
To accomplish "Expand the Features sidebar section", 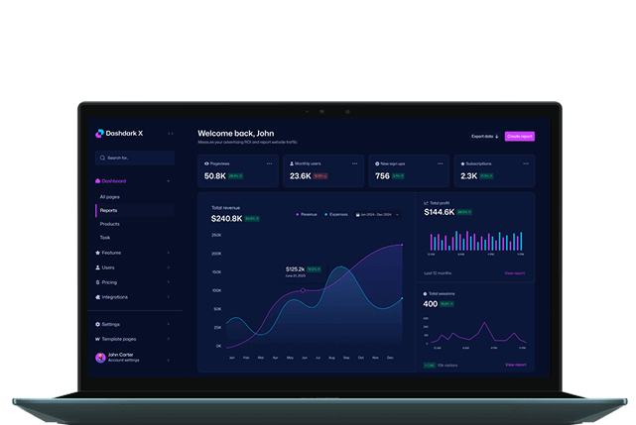I will (x=133, y=253).
